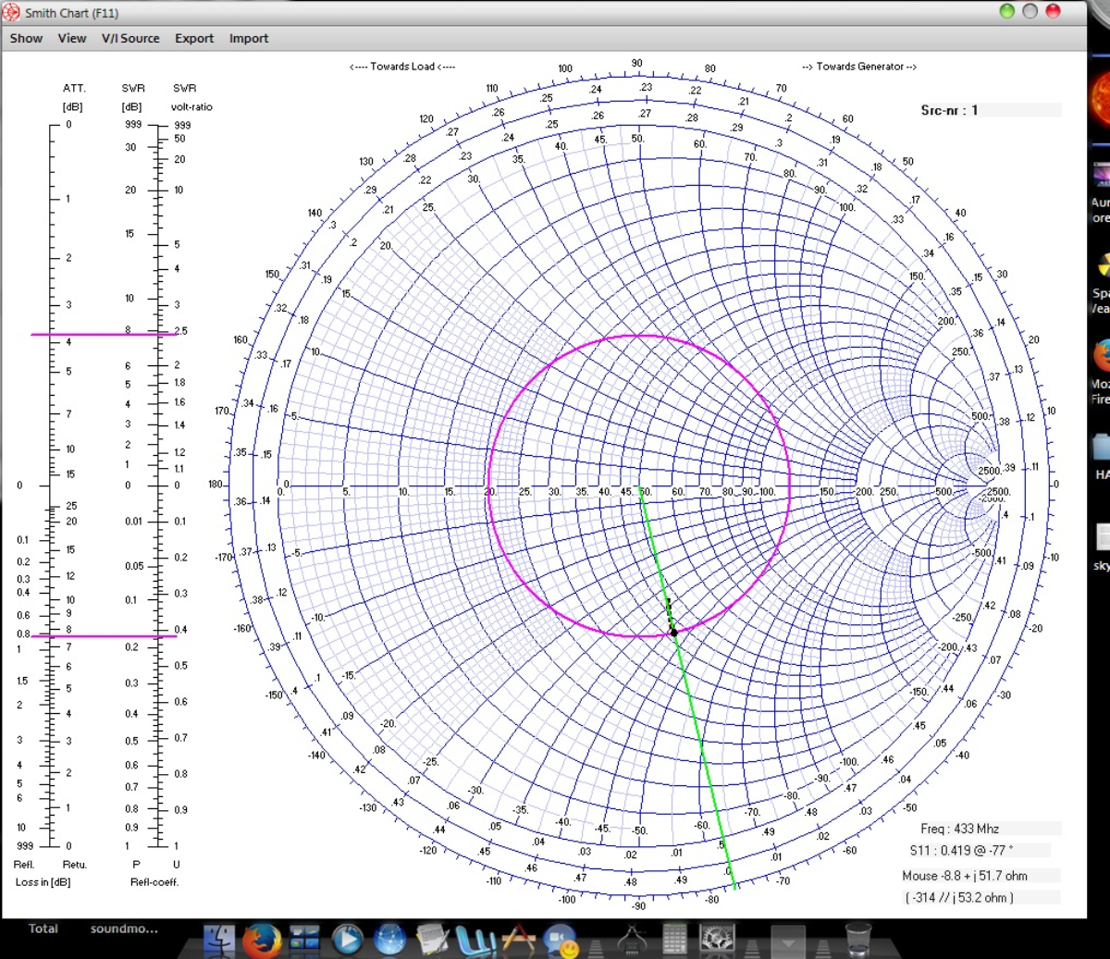Click the magenta SWR marker line at 2.5
The height and width of the screenshot is (959, 1110).
point(104,334)
